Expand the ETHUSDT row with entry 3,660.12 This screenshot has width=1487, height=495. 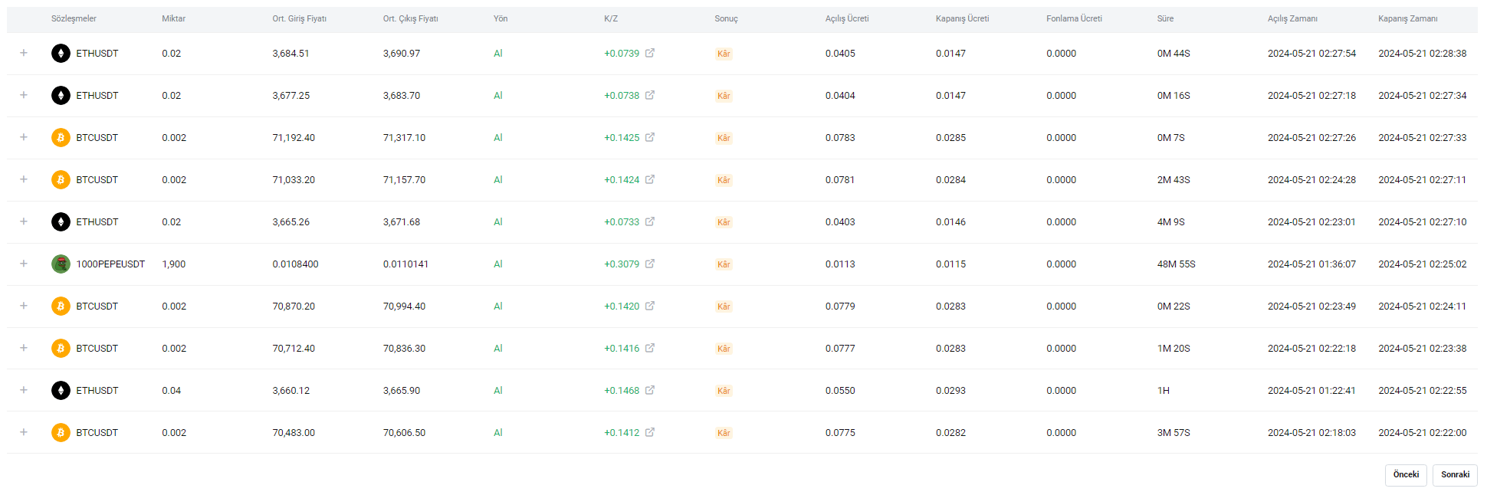[24, 390]
